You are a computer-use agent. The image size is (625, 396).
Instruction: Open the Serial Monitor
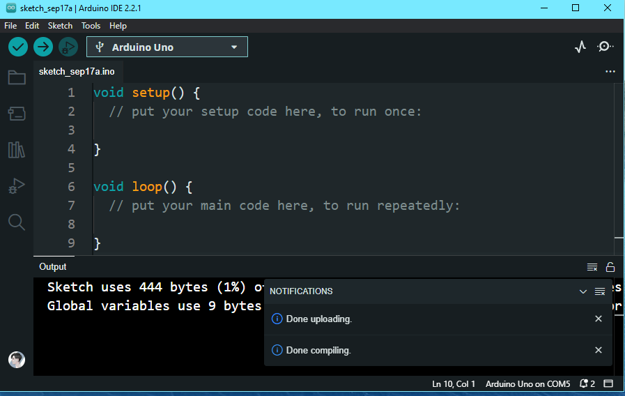(605, 47)
